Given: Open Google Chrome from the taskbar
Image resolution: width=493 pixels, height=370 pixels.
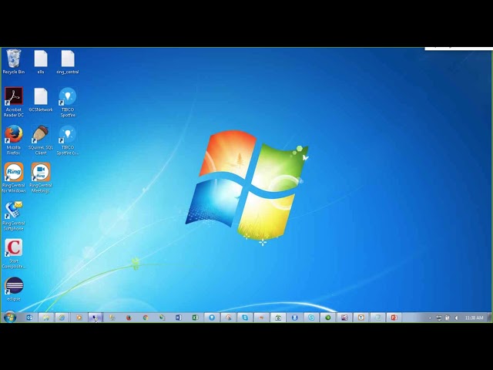Looking at the screenshot, I should pos(146,318).
